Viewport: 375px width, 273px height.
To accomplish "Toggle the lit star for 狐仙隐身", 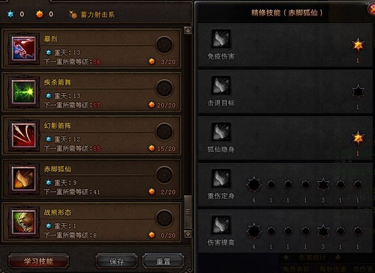I will point(358,138).
